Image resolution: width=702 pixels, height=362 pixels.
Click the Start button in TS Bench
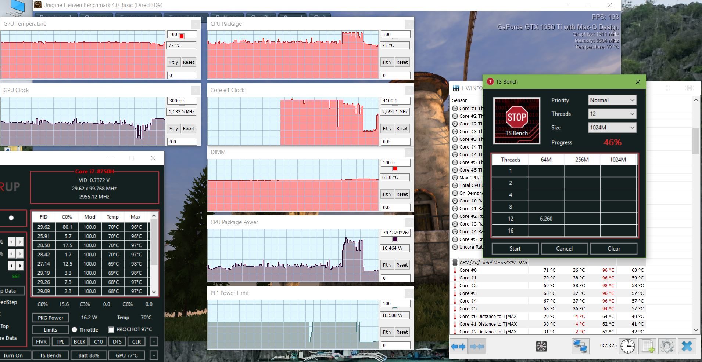[x=515, y=248]
